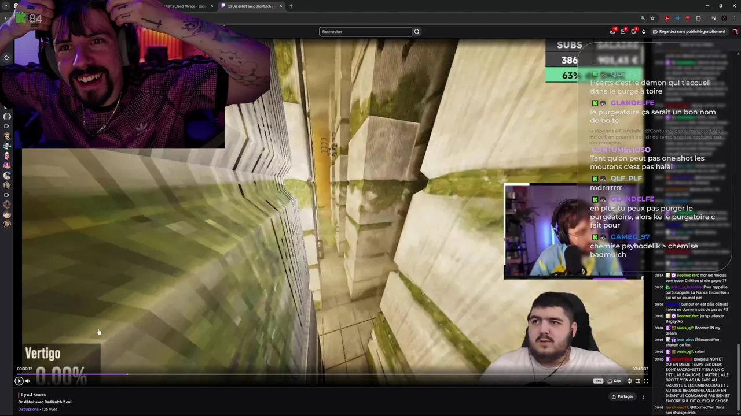Viewport: 741px width, 416px height.
Task: Open Chrome's three-dot menu
Action: 735,18
